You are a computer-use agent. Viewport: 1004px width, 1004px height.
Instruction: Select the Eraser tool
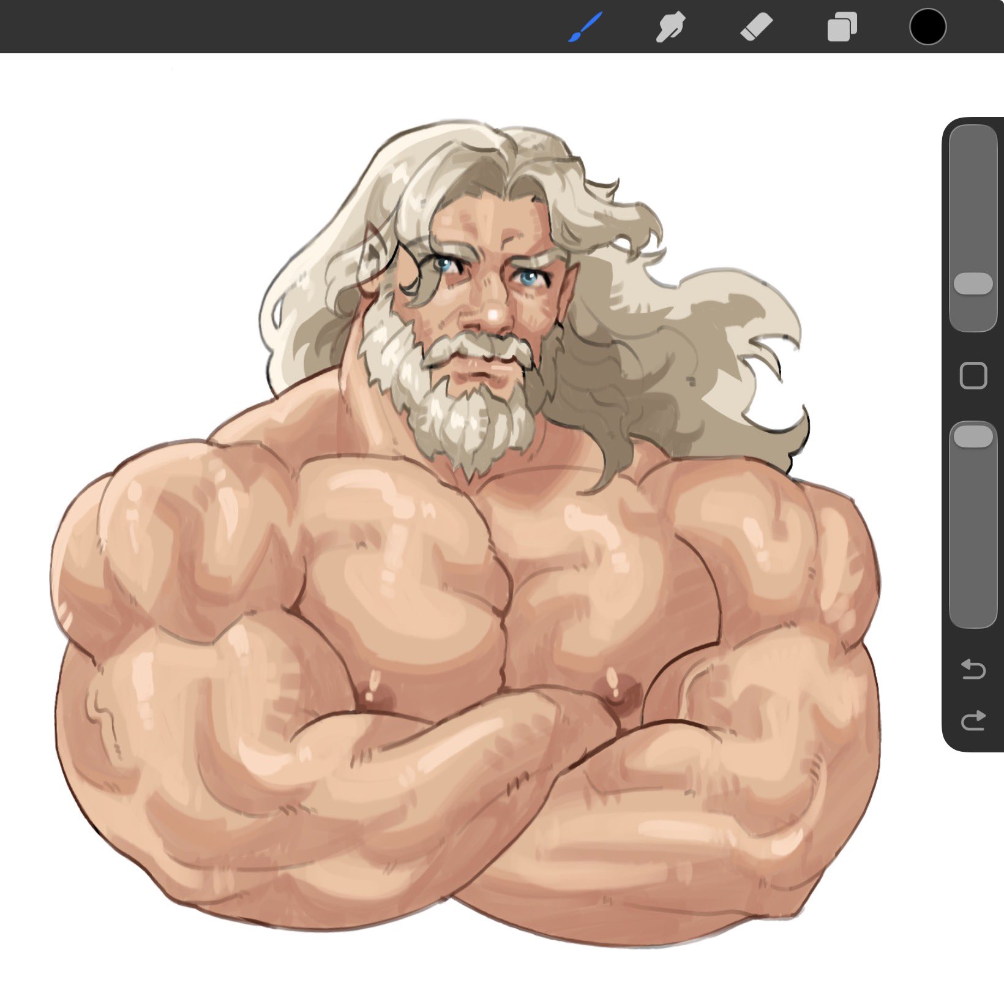[x=757, y=28]
